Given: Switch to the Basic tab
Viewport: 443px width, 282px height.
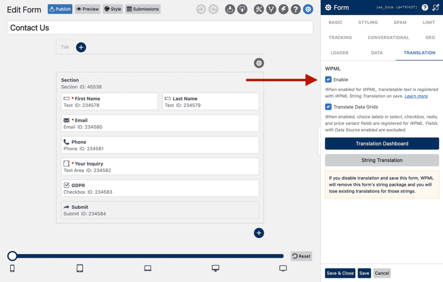Looking at the screenshot, I should click(335, 22).
